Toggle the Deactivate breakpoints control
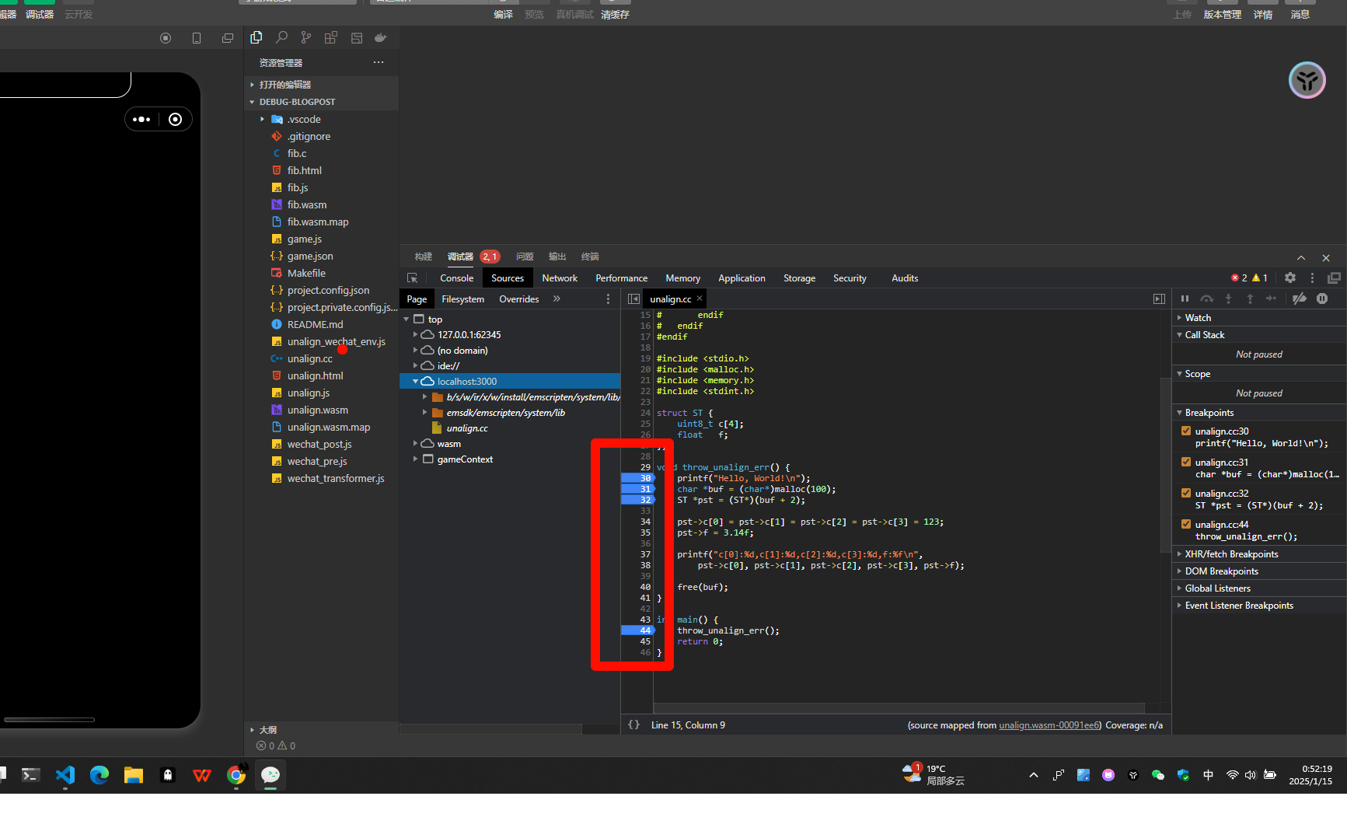 pyautogui.click(x=1300, y=299)
